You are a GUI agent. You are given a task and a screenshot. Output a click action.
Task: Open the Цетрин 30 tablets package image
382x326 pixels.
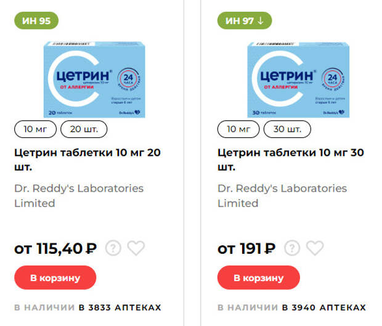(298, 79)
